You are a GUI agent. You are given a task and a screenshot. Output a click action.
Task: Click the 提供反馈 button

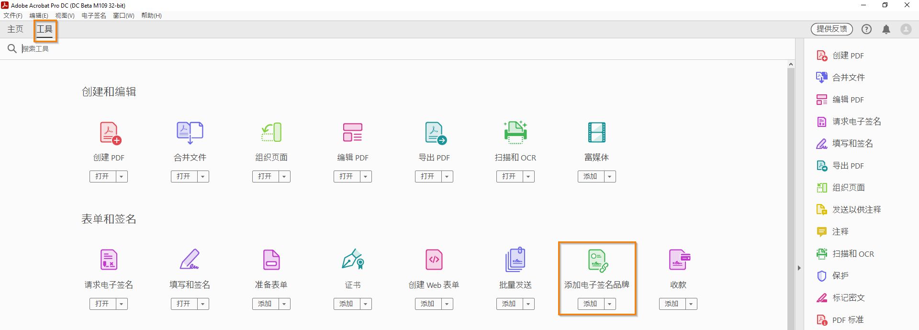coord(832,29)
